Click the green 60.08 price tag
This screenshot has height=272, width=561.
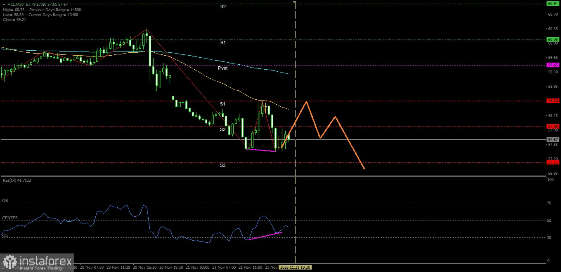point(552,40)
